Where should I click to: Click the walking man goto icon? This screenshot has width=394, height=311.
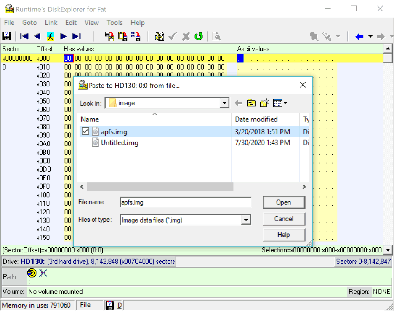click(x=50, y=36)
